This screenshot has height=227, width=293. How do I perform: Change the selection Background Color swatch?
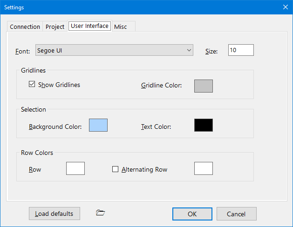point(98,125)
